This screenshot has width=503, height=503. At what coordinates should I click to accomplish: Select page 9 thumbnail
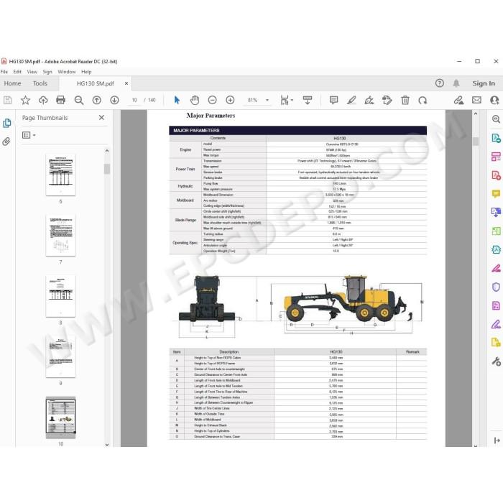tap(60, 356)
